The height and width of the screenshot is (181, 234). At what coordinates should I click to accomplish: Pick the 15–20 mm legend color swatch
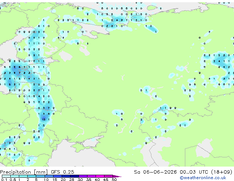[x=57, y=176]
